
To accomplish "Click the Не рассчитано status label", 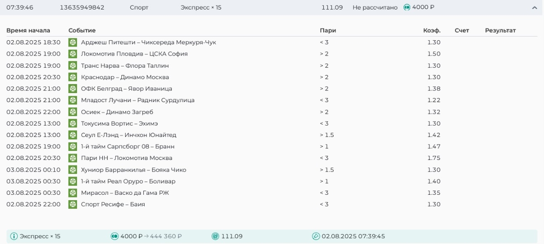I will click(375, 8).
